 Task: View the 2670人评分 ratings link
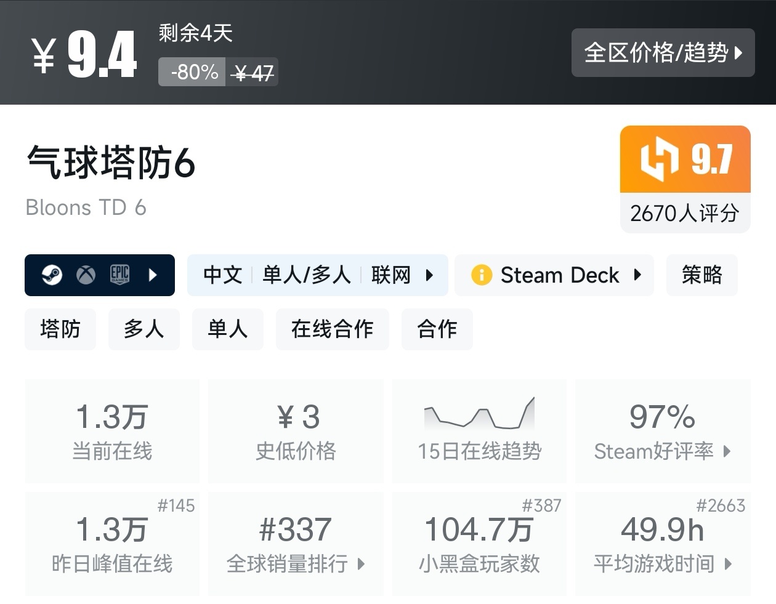point(684,213)
